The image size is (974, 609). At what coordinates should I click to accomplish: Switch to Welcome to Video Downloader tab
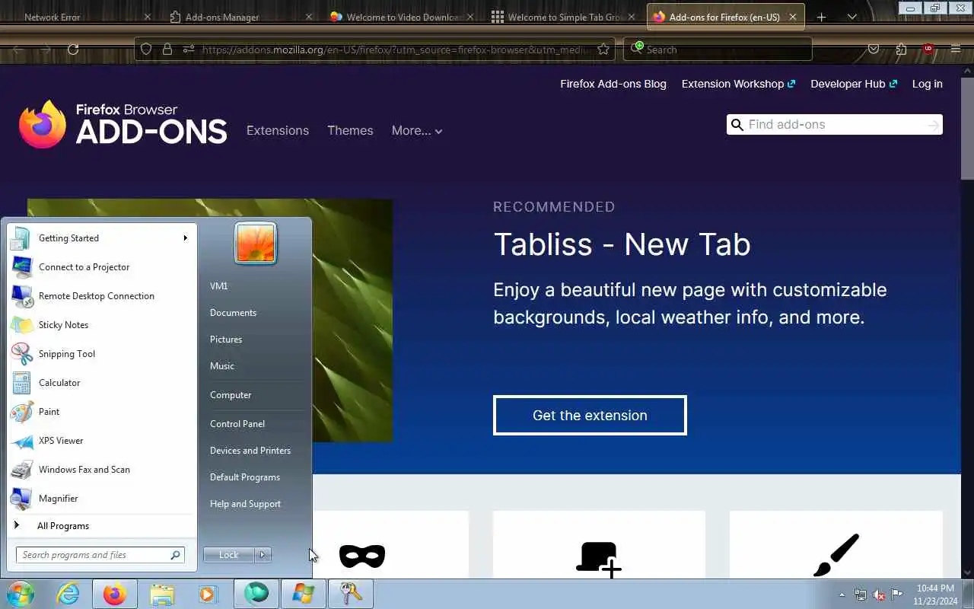pos(401,17)
